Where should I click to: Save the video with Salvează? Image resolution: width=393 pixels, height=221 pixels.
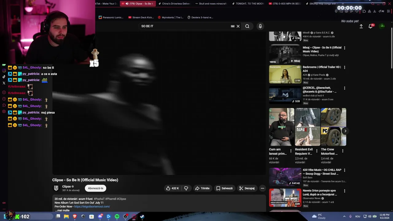224,188
